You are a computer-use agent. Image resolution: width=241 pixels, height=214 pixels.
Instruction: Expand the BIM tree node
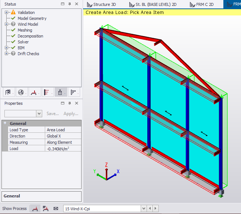[x=6, y=48]
